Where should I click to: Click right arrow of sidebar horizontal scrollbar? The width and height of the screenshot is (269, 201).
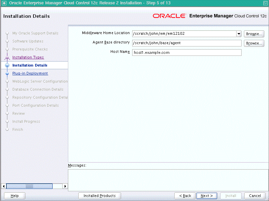pos(65,186)
